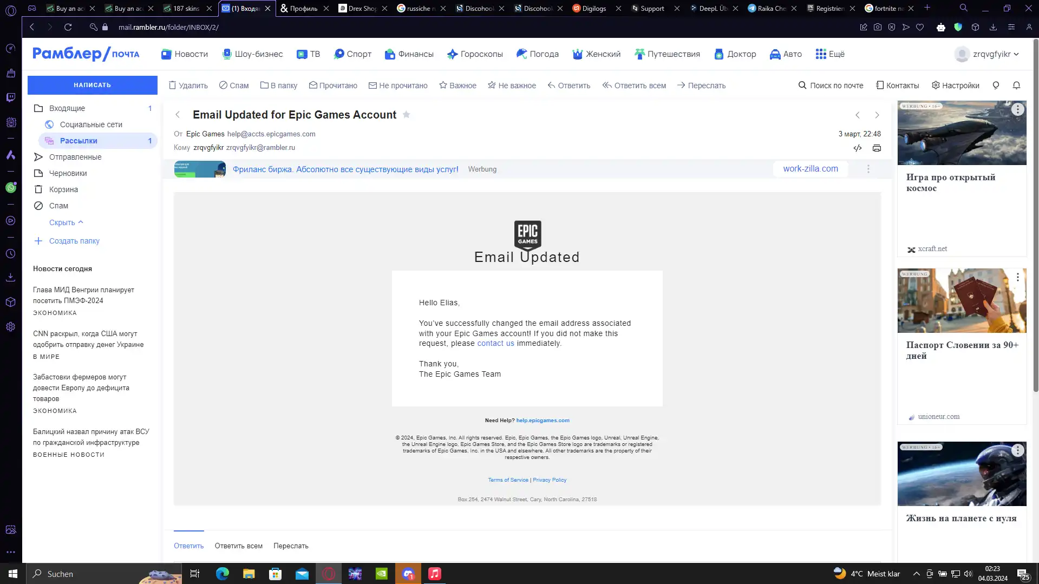The image size is (1039, 584).
Task: Launch Microsoft Edge from taskbar
Action: tap(222, 574)
